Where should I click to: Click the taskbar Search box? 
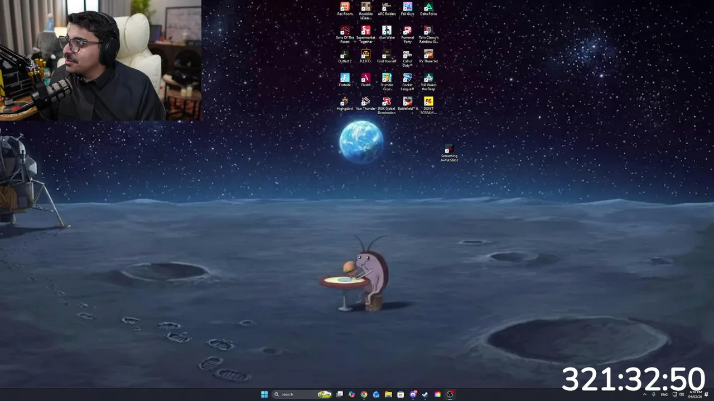pyautogui.click(x=302, y=394)
